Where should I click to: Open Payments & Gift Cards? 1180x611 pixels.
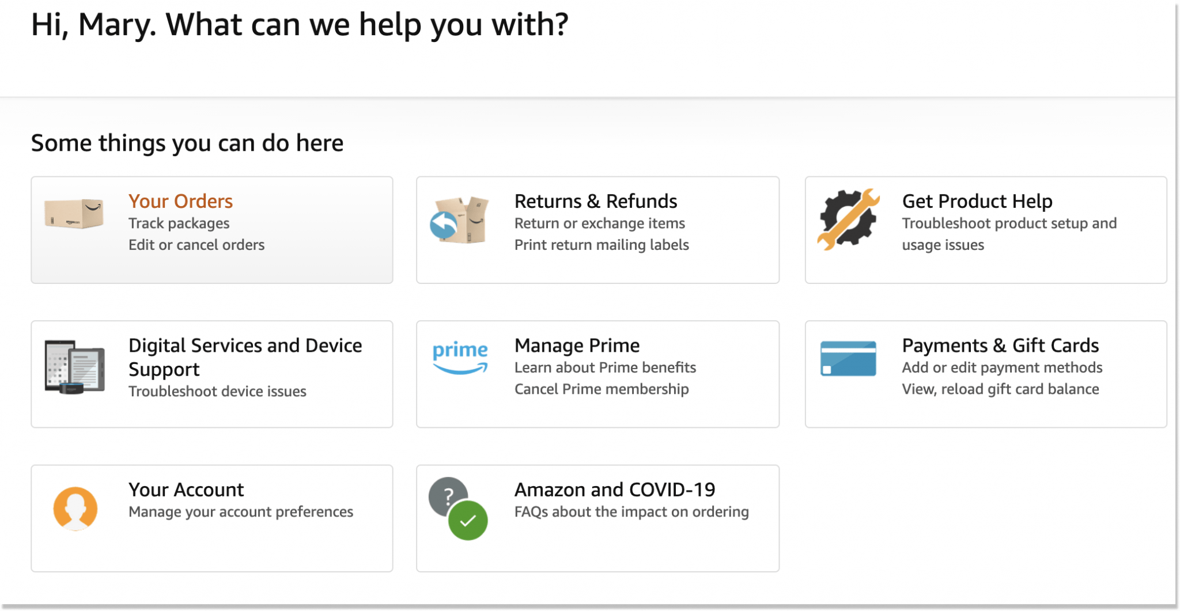[1000, 345]
